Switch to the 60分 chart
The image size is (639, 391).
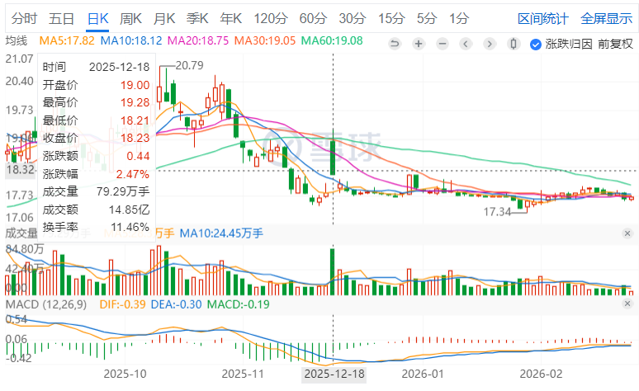pyautogui.click(x=313, y=18)
